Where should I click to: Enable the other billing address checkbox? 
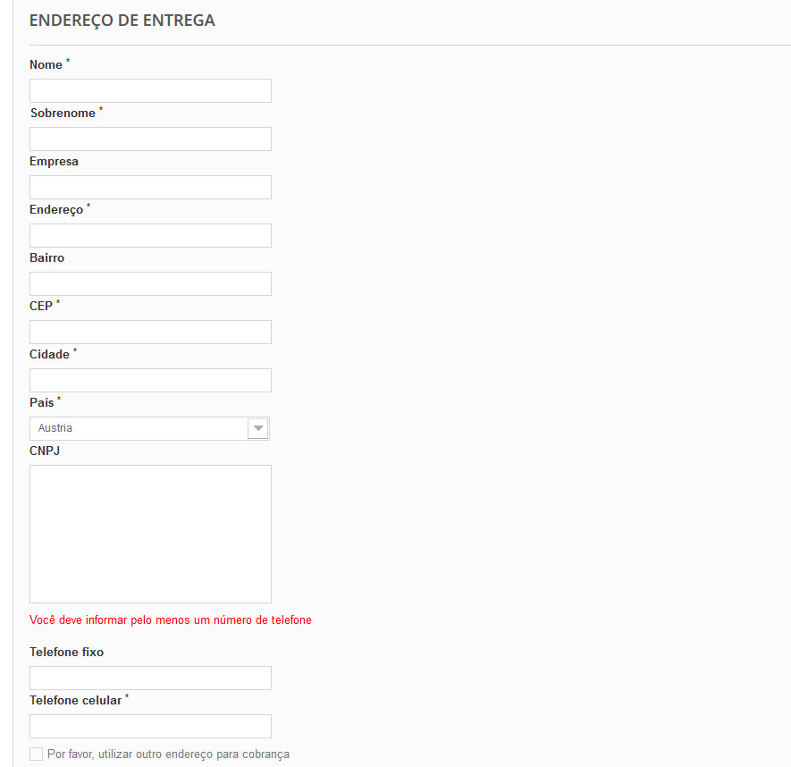36,754
